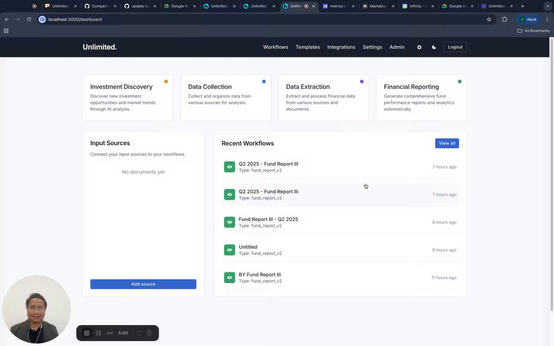Click the 5:00 recording timer

[123, 333]
